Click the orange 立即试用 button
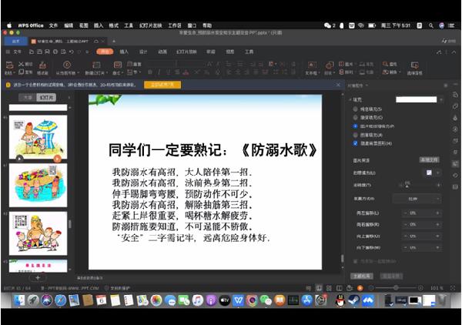 pos(163,84)
